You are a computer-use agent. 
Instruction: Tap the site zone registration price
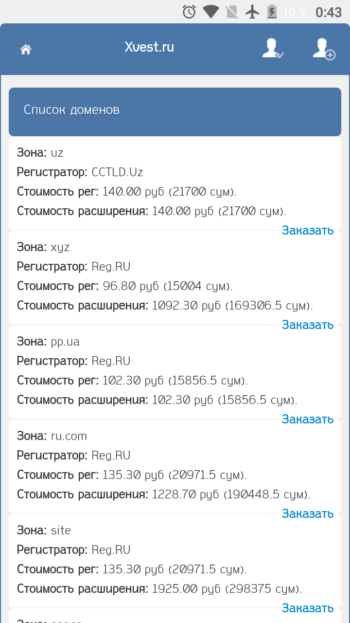(x=132, y=569)
